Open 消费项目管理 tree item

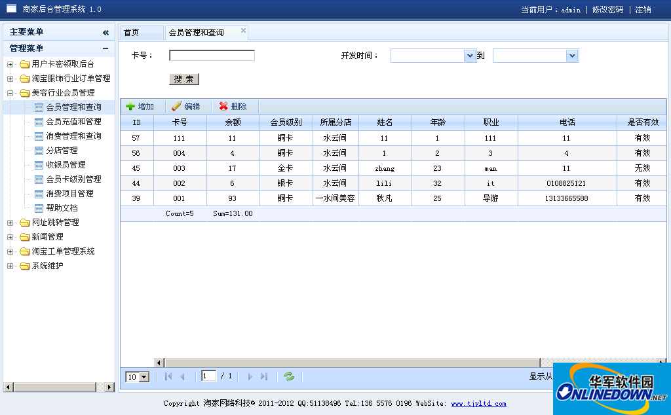point(69,194)
